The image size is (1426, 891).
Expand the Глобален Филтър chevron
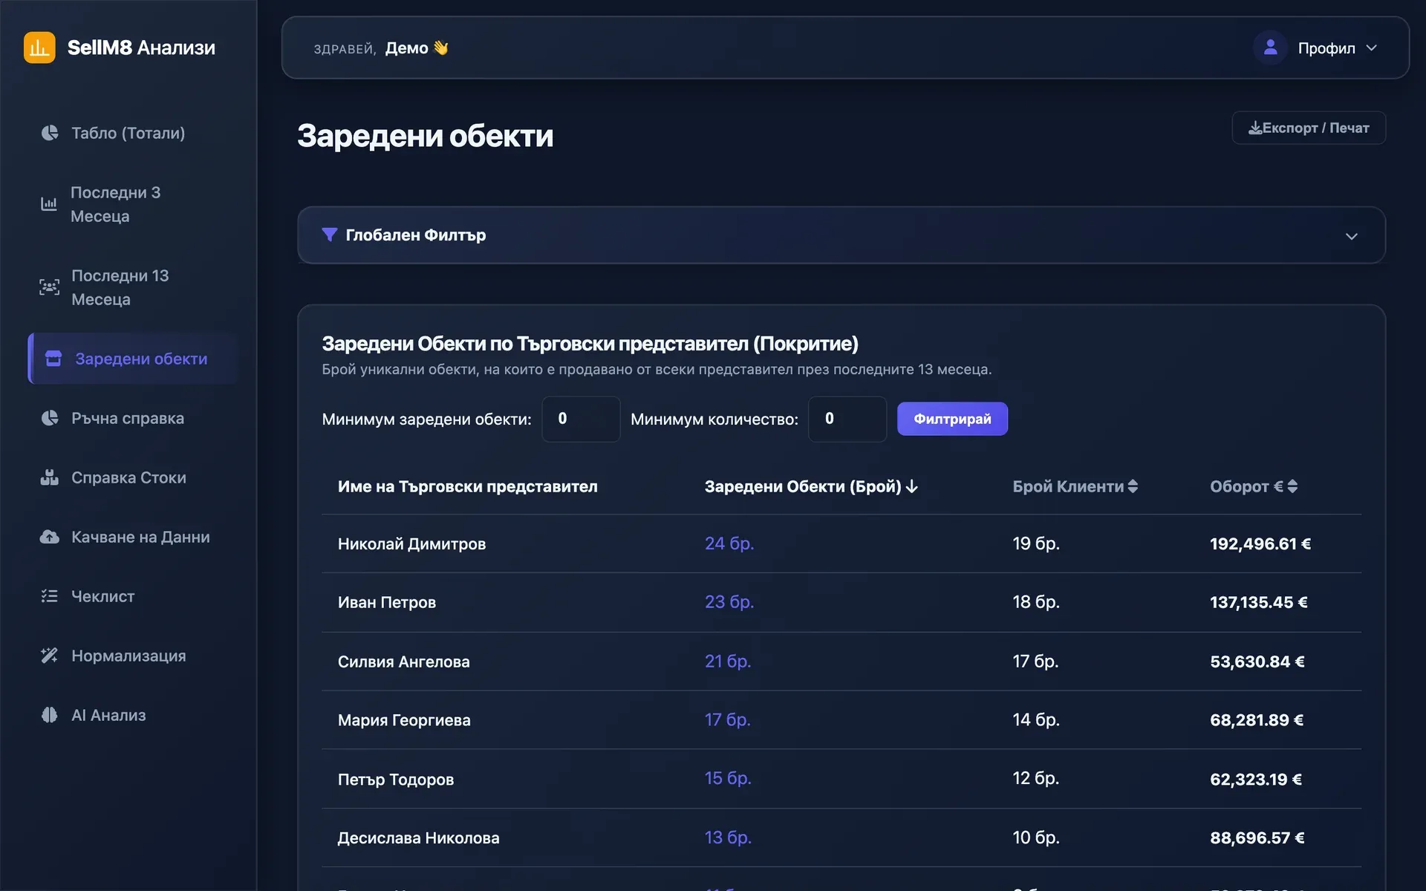[x=1352, y=236]
